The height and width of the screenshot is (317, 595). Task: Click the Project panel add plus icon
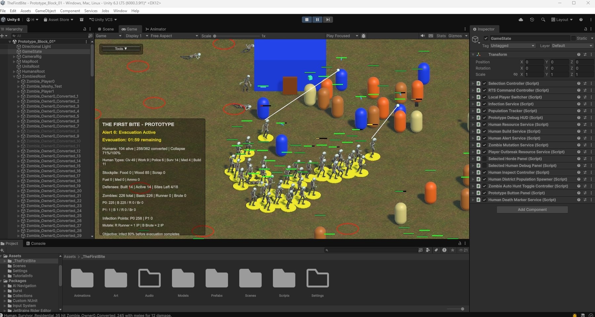(2, 250)
